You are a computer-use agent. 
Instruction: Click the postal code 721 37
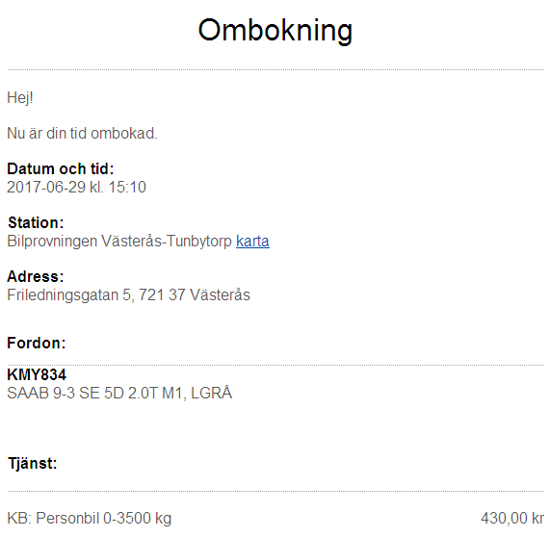(162, 294)
